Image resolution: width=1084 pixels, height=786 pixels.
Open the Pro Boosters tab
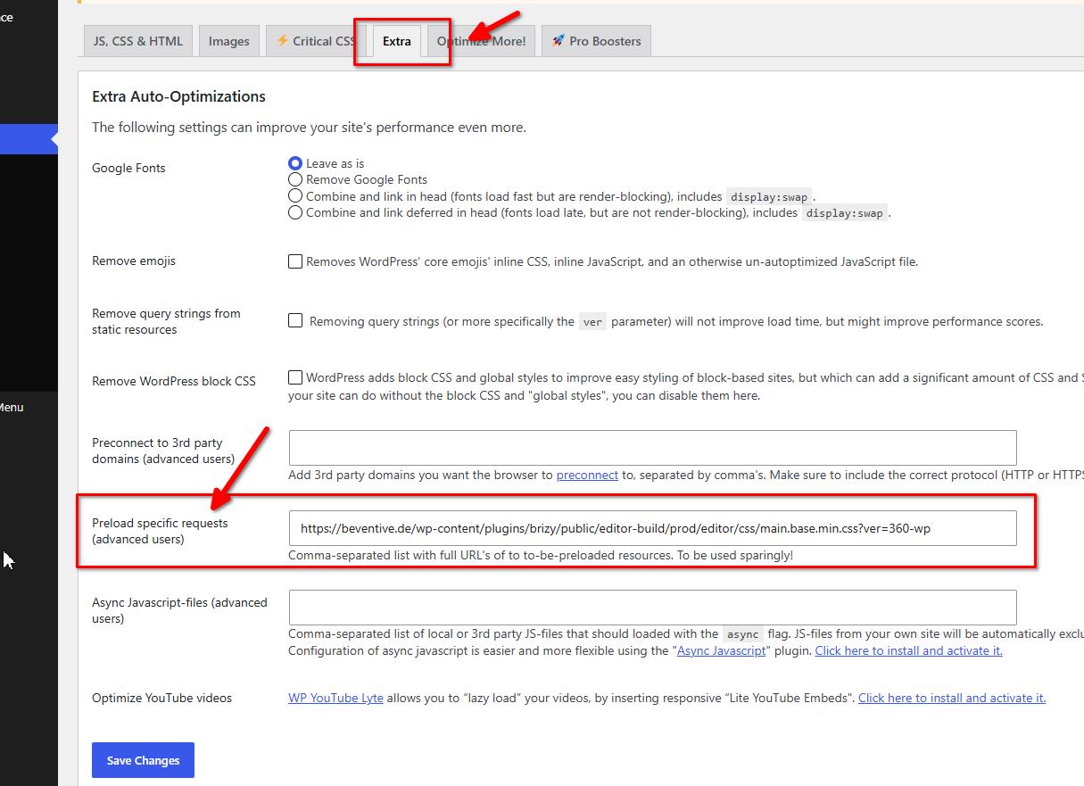point(596,41)
